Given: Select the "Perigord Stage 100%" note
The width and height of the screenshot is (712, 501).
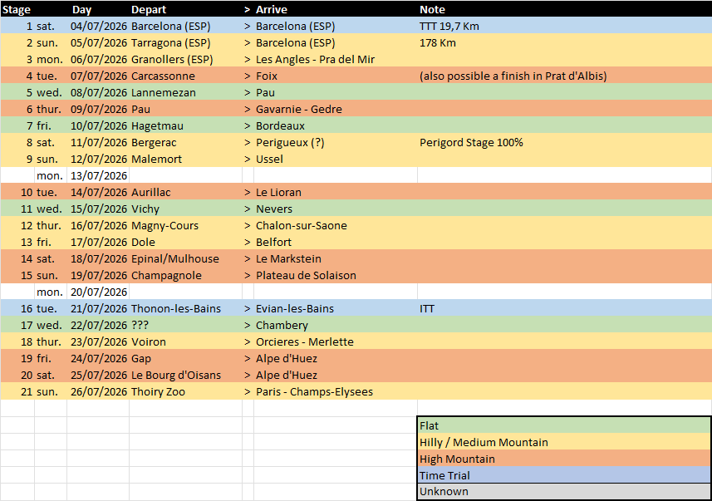Looking at the screenshot, I should click(471, 142).
